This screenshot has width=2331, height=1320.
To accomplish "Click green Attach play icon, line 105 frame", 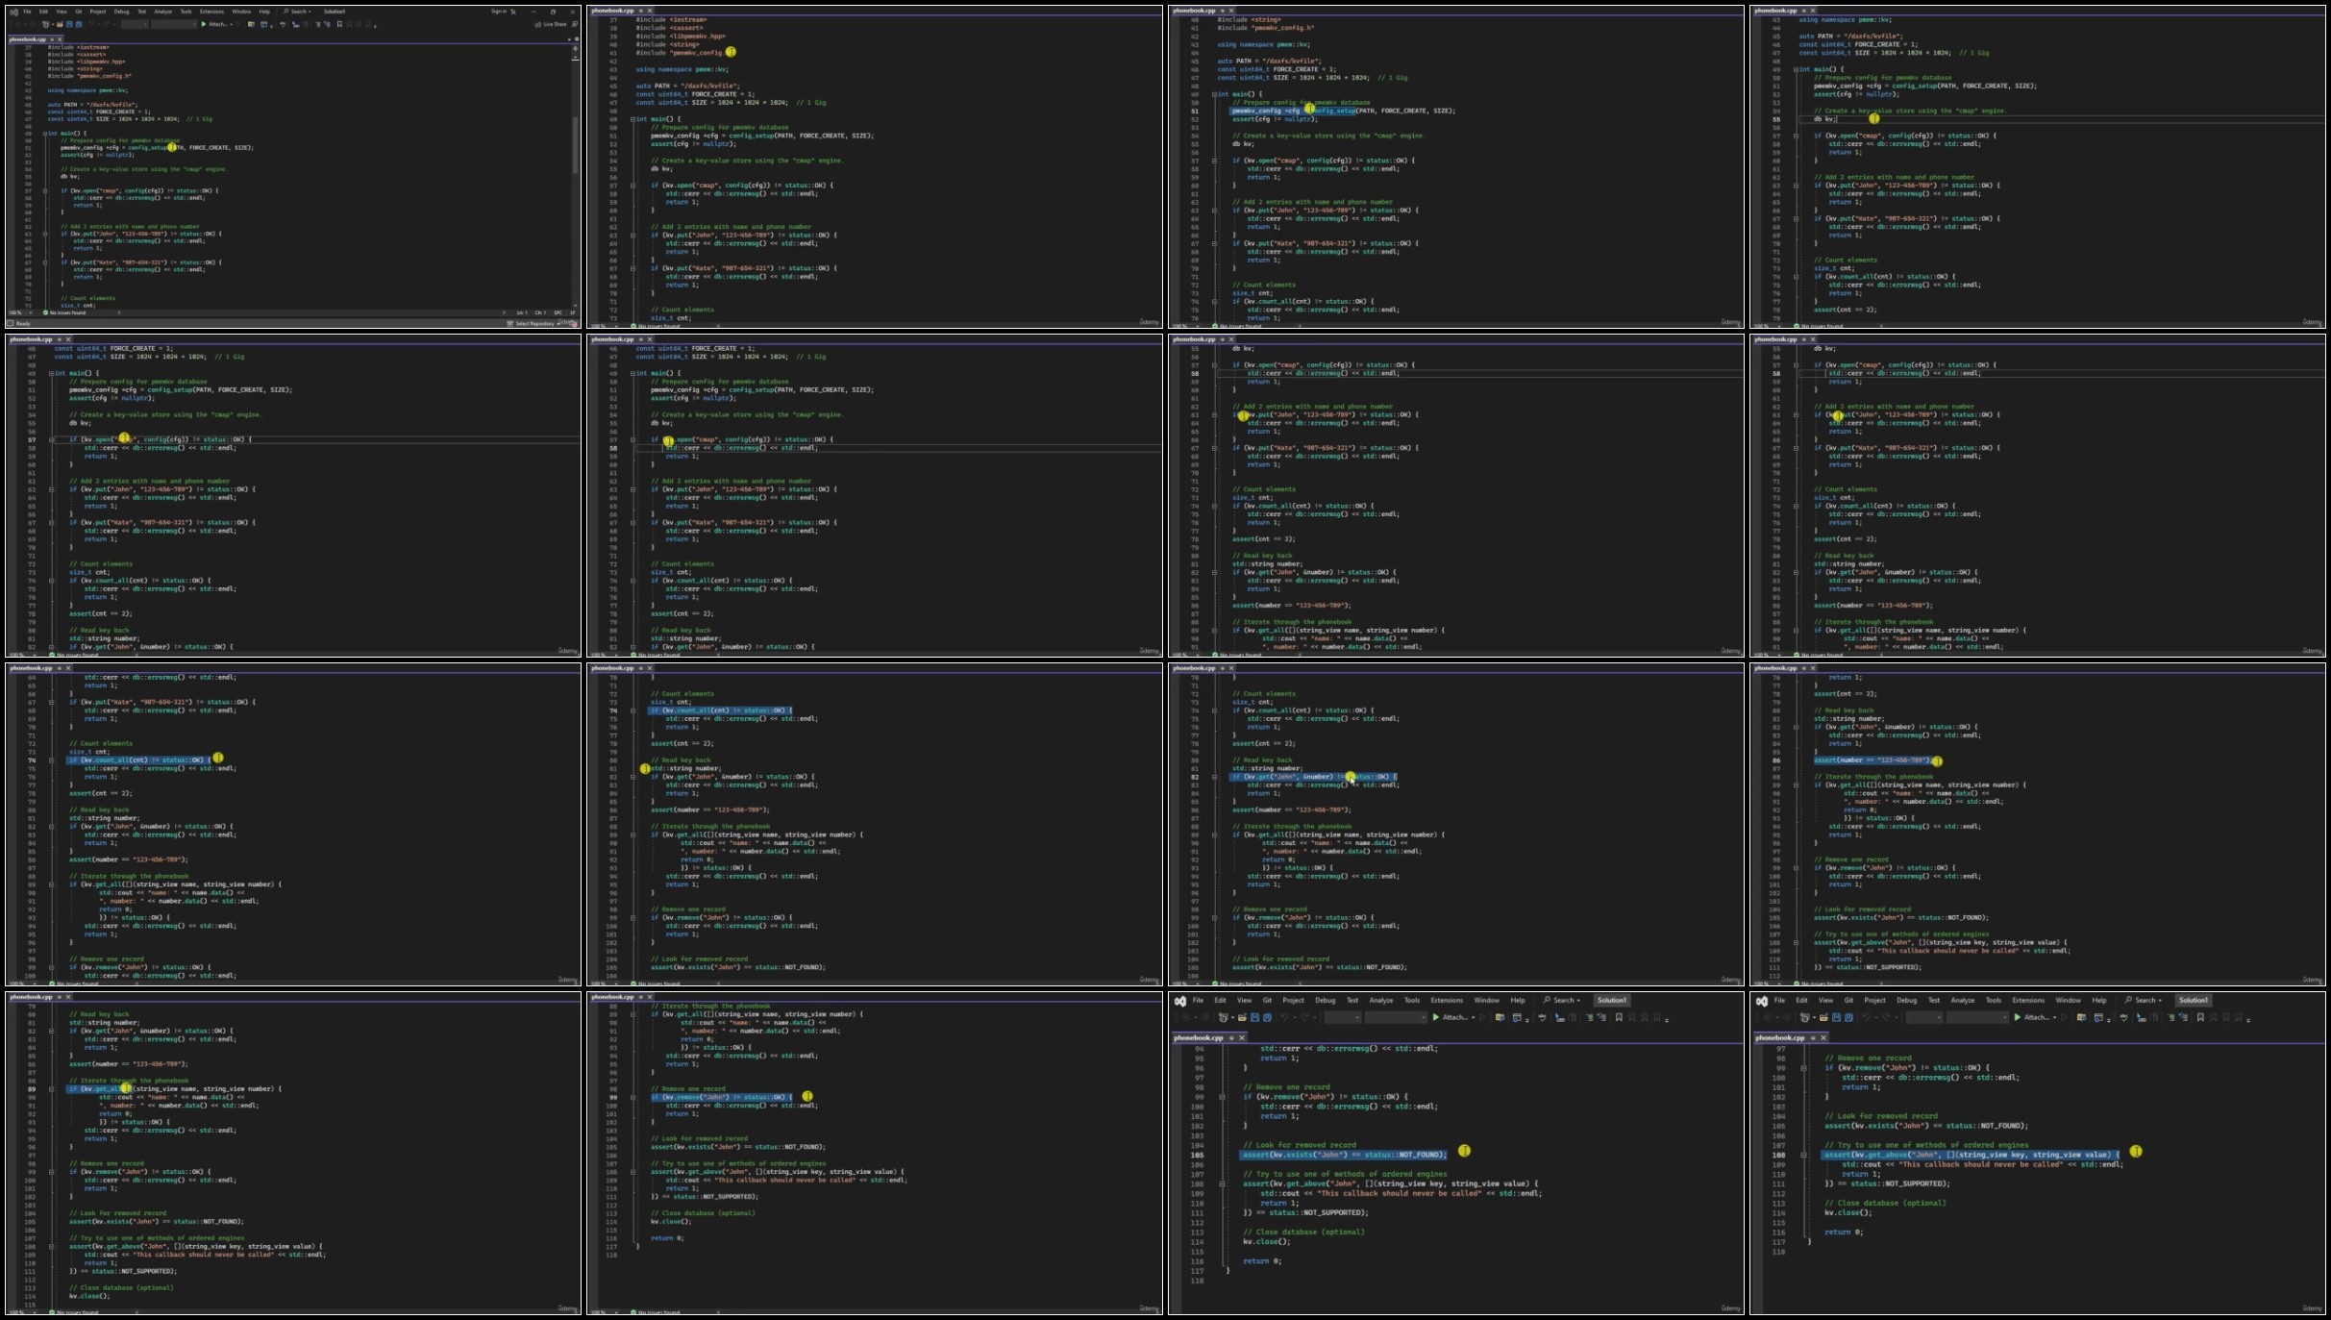I will tap(1435, 1017).
